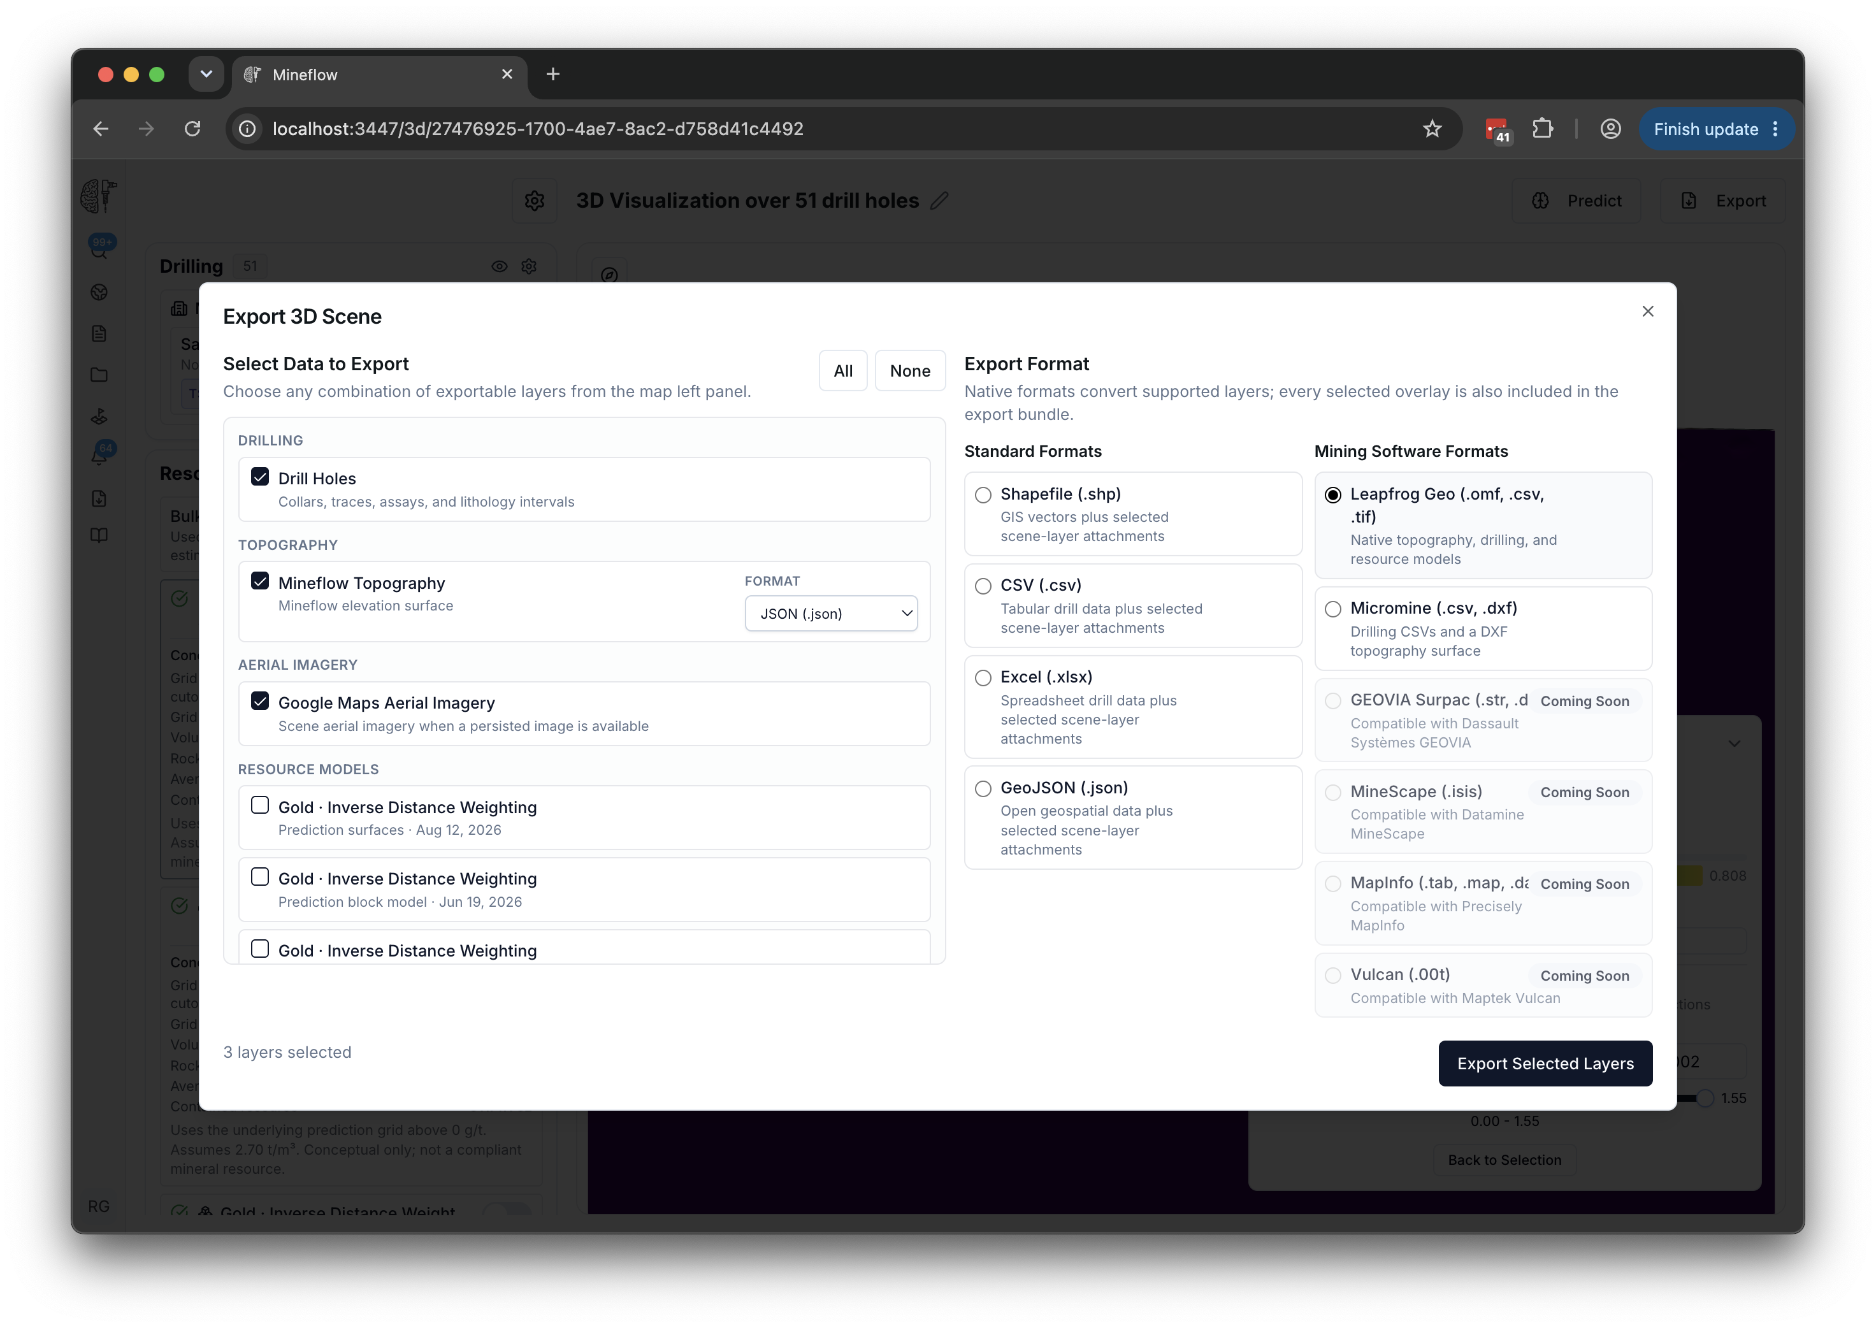
Task: Click Back to Selection button
Action: point(1504,1160)
